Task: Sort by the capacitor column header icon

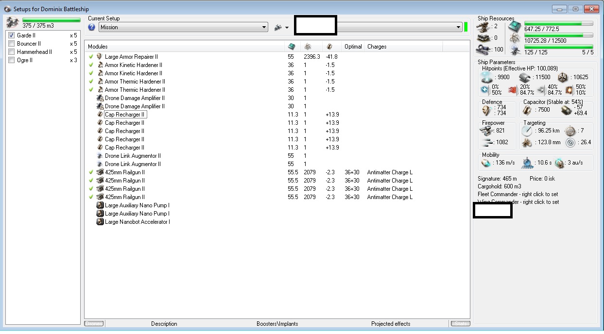Action: pyautogui.click(x=329, y=47)
